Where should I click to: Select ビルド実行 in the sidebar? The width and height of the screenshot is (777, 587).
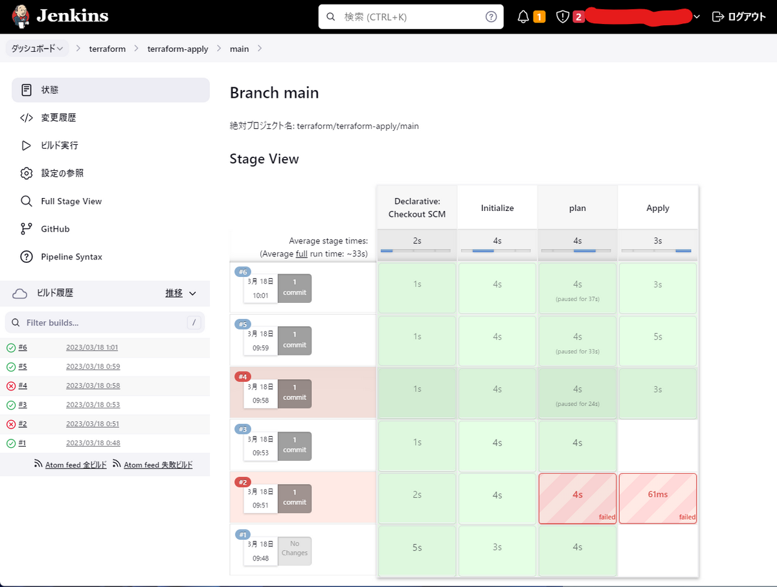(x=111, y=146)
